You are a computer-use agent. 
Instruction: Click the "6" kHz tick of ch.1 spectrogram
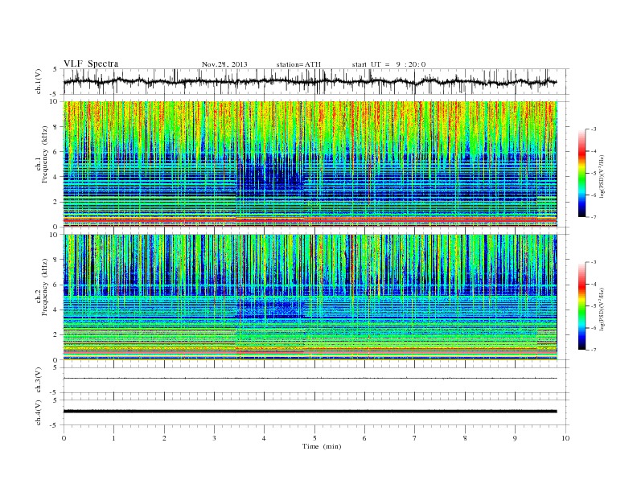point(55,152)
